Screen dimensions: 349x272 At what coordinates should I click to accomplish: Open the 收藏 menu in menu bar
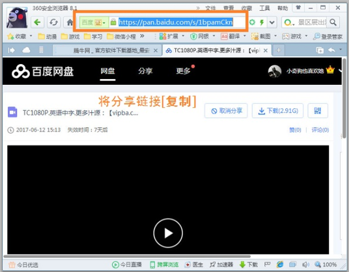click(x=246, y=8)
